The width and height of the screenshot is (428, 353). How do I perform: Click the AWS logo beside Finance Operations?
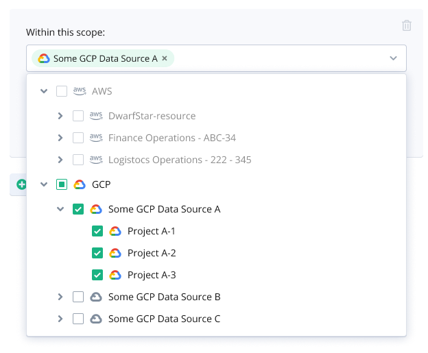(x=96, y=138)
